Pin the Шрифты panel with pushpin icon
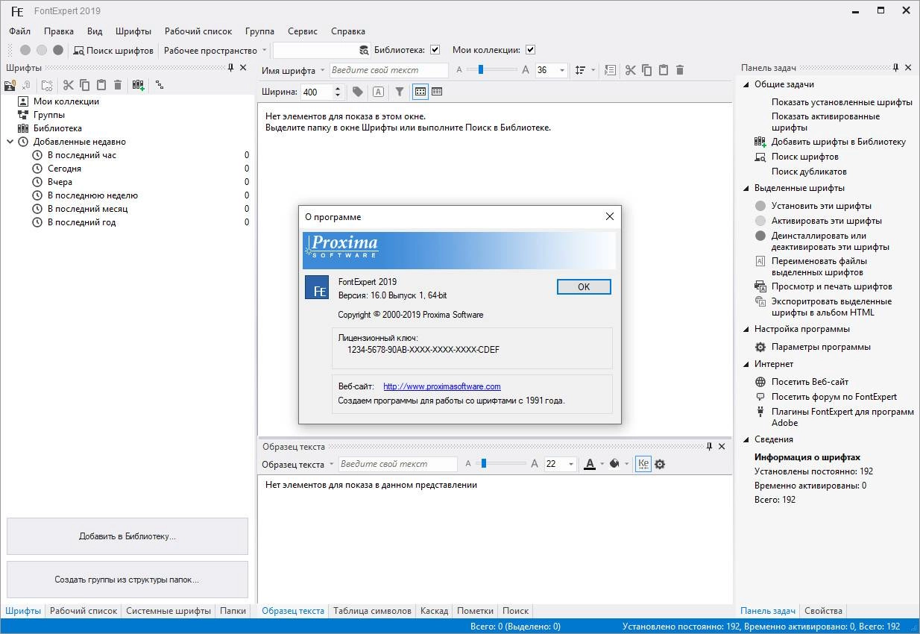 coord(230,68)
